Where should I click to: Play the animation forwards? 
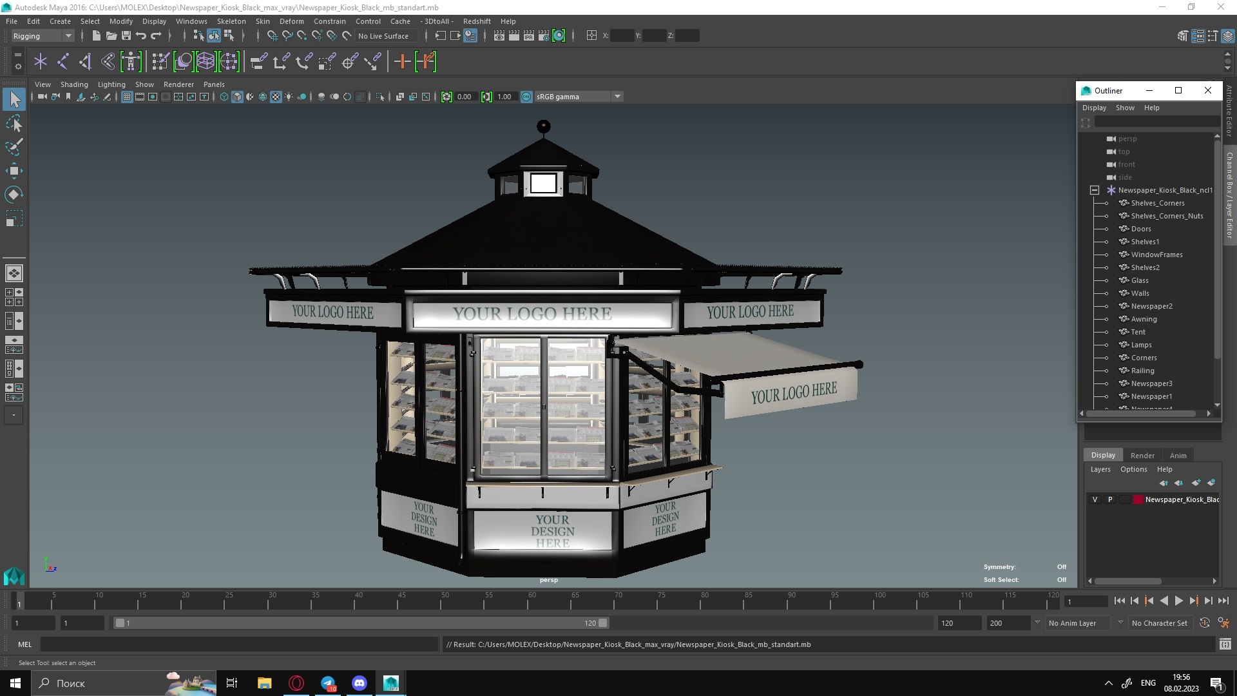click(x=1178, y=601)
